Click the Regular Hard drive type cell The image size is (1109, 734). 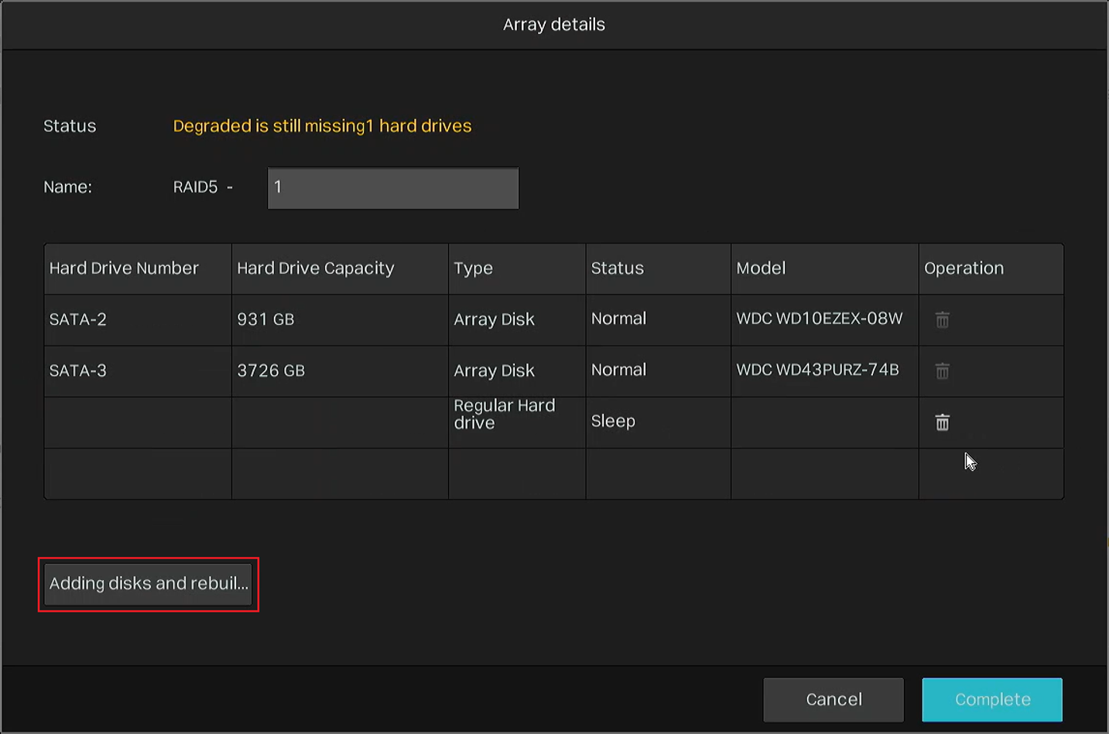point(517,422)
